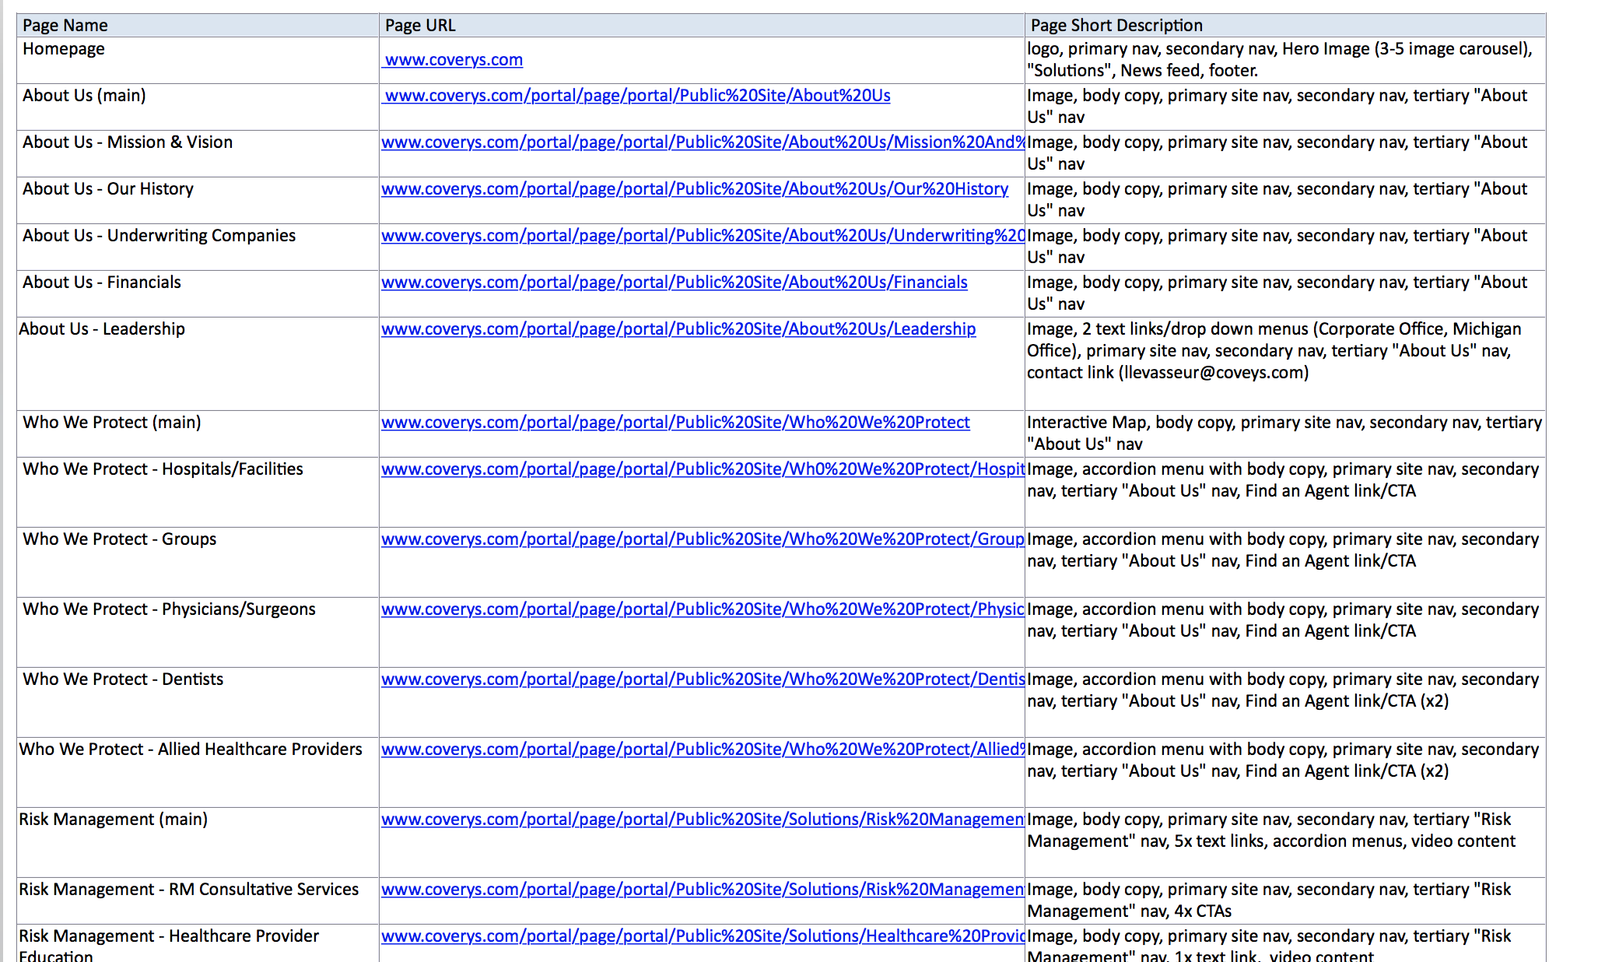Image resolution: width=1598 pixels, height=962 pixels.
Task: Open the Who%20We%20Protect/Dentis URL link
Action: (x=703, y=679)
